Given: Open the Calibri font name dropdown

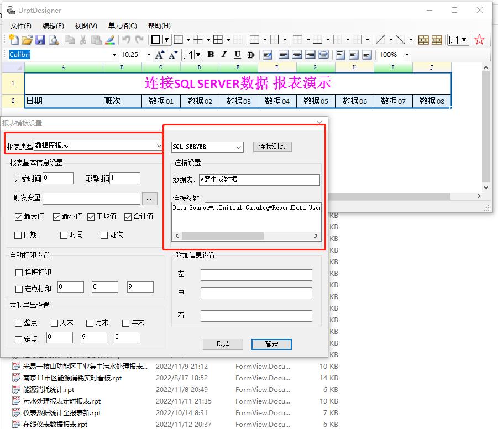Looking at the screenshot, I should click(x=114, y=55).
